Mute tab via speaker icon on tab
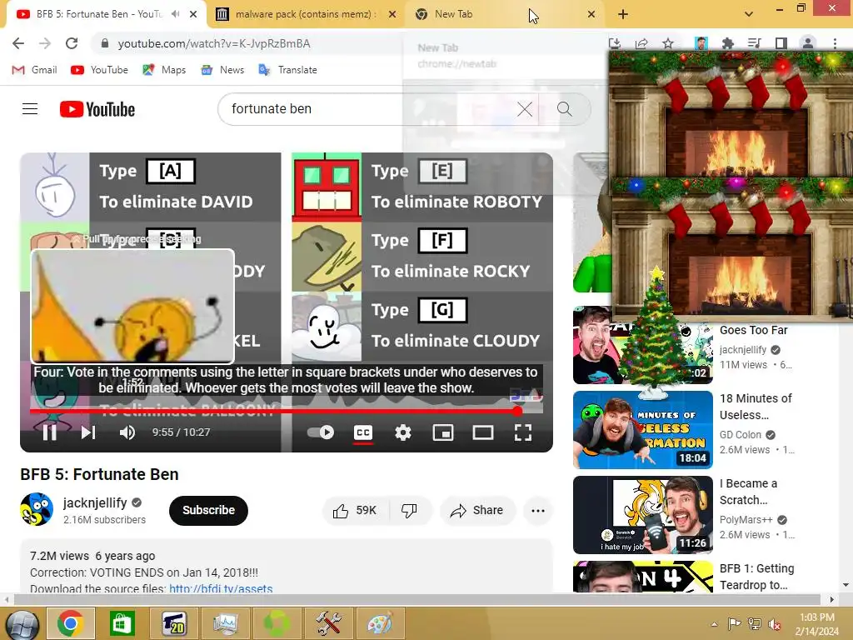This screenshot has height=640, width=853. tap(175, 14)
